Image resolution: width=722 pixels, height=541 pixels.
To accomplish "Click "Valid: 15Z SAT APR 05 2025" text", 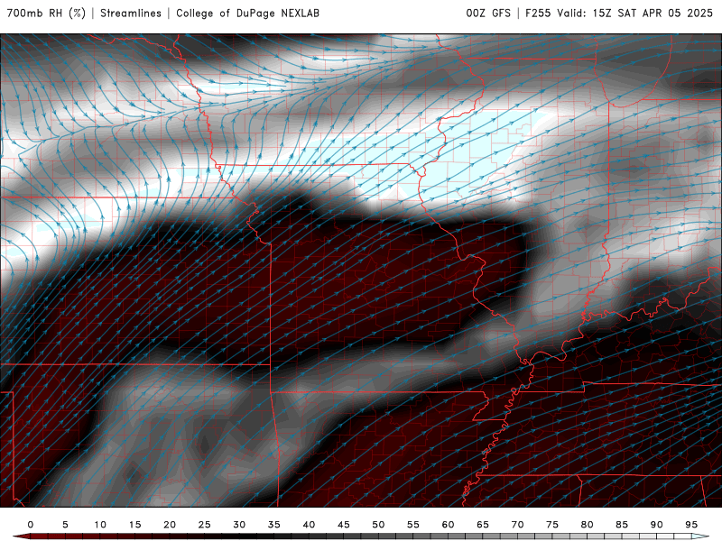I will pyautogui.click(x=635, y=14).
